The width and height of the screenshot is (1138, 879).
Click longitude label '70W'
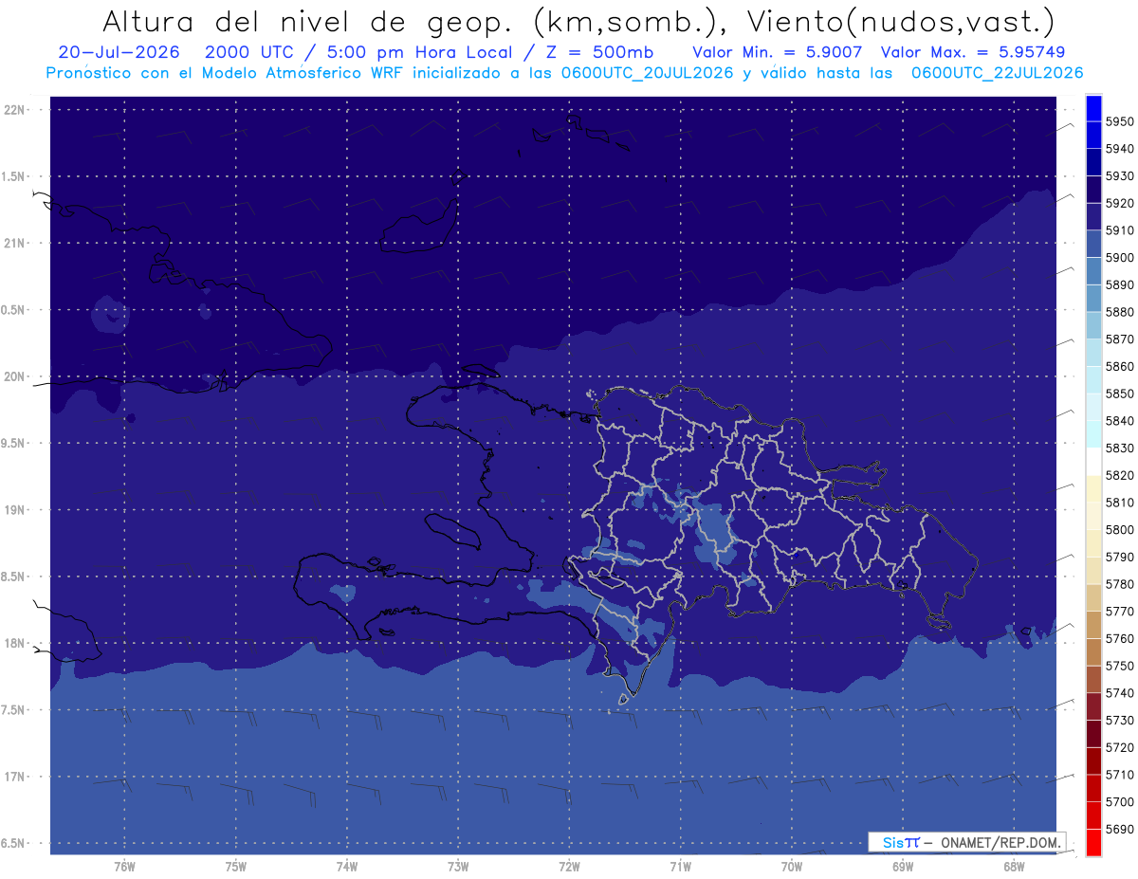[x=792, y=866]
